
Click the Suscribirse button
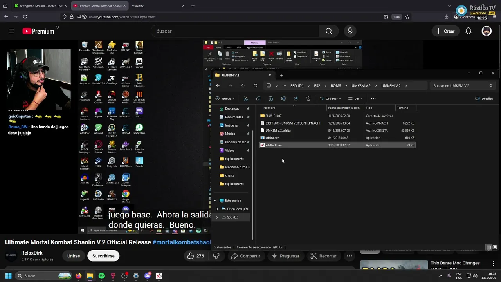pyautogui.click(x=103, y=256)
